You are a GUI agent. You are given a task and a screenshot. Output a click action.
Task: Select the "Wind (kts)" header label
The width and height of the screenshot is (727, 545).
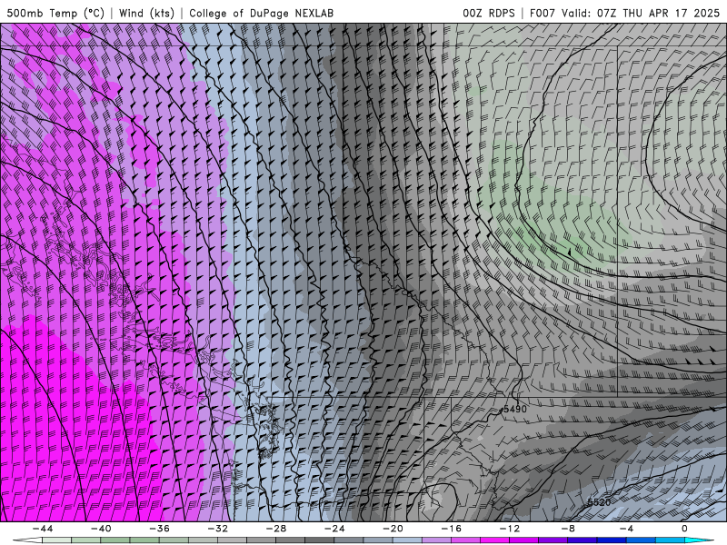pos(146,13)
